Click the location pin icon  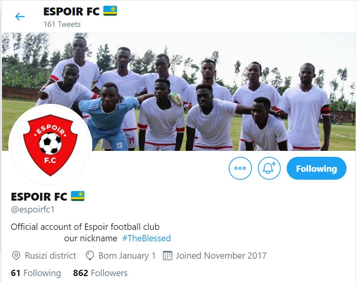point(16,256)
